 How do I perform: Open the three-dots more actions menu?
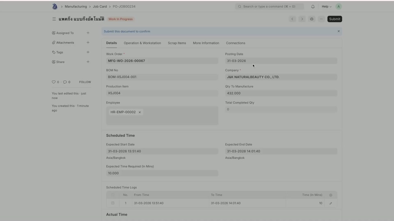pyautogui.click(x=321, y=19)
